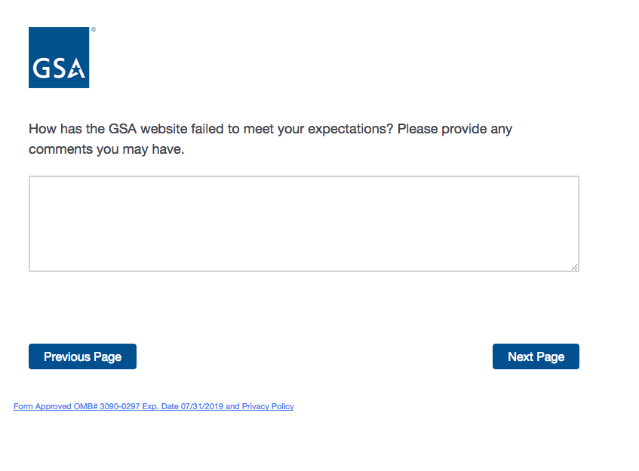639x471 pixels.
Task: Click the Privacy Policy text in the footer
Action: (x=268, y=406)
